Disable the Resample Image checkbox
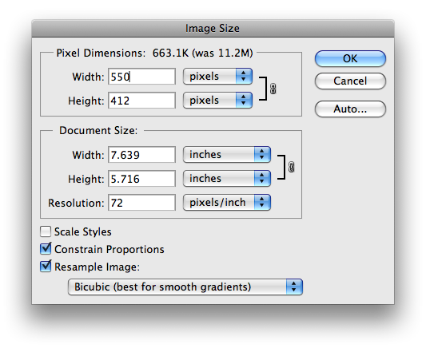This screenshot has height=348, width=426. tap(46, 267)
